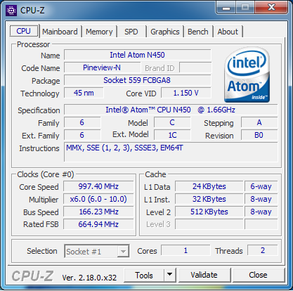The width and height of the screenshot is (293, 291).
Task: Click the Ext. Model value 1C
Action: 172,135
